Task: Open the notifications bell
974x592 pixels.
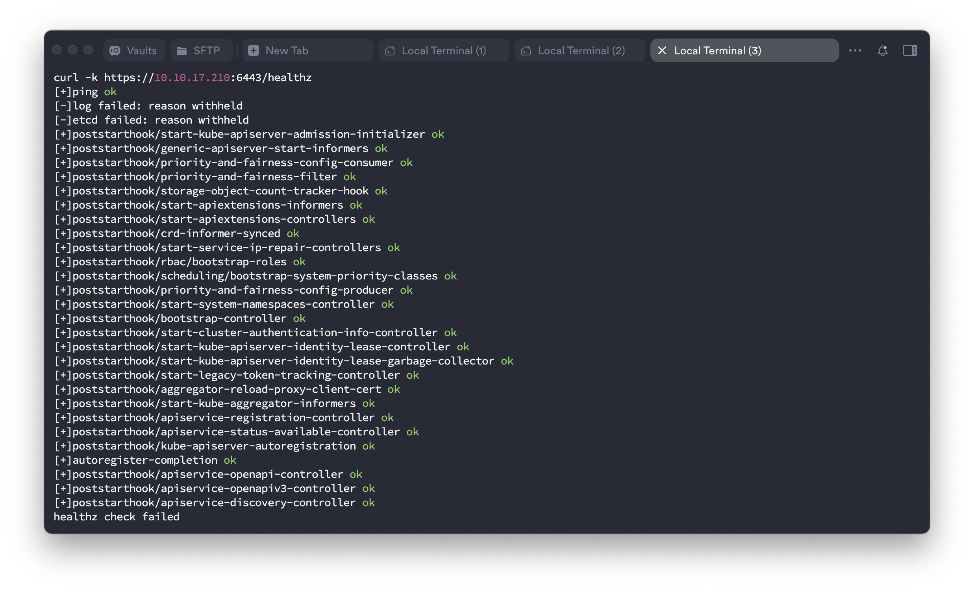Action: 882,51
